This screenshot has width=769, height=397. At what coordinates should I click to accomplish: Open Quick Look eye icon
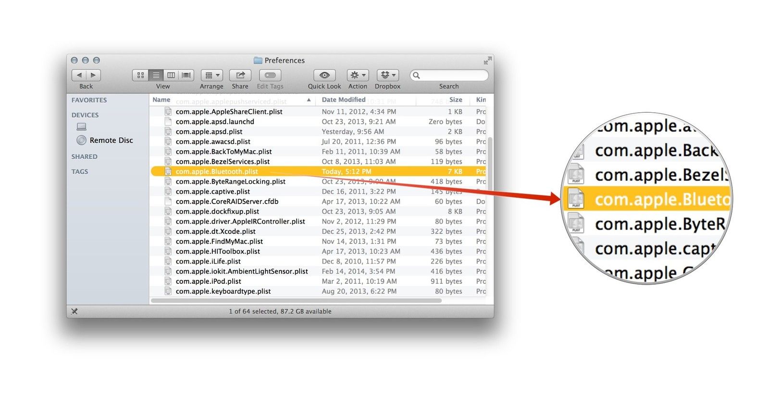pyautogui.click(x=324, y=75)
